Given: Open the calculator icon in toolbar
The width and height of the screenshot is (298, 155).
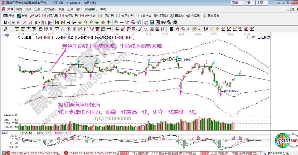Looking at the screenshot, I should 152,22.
